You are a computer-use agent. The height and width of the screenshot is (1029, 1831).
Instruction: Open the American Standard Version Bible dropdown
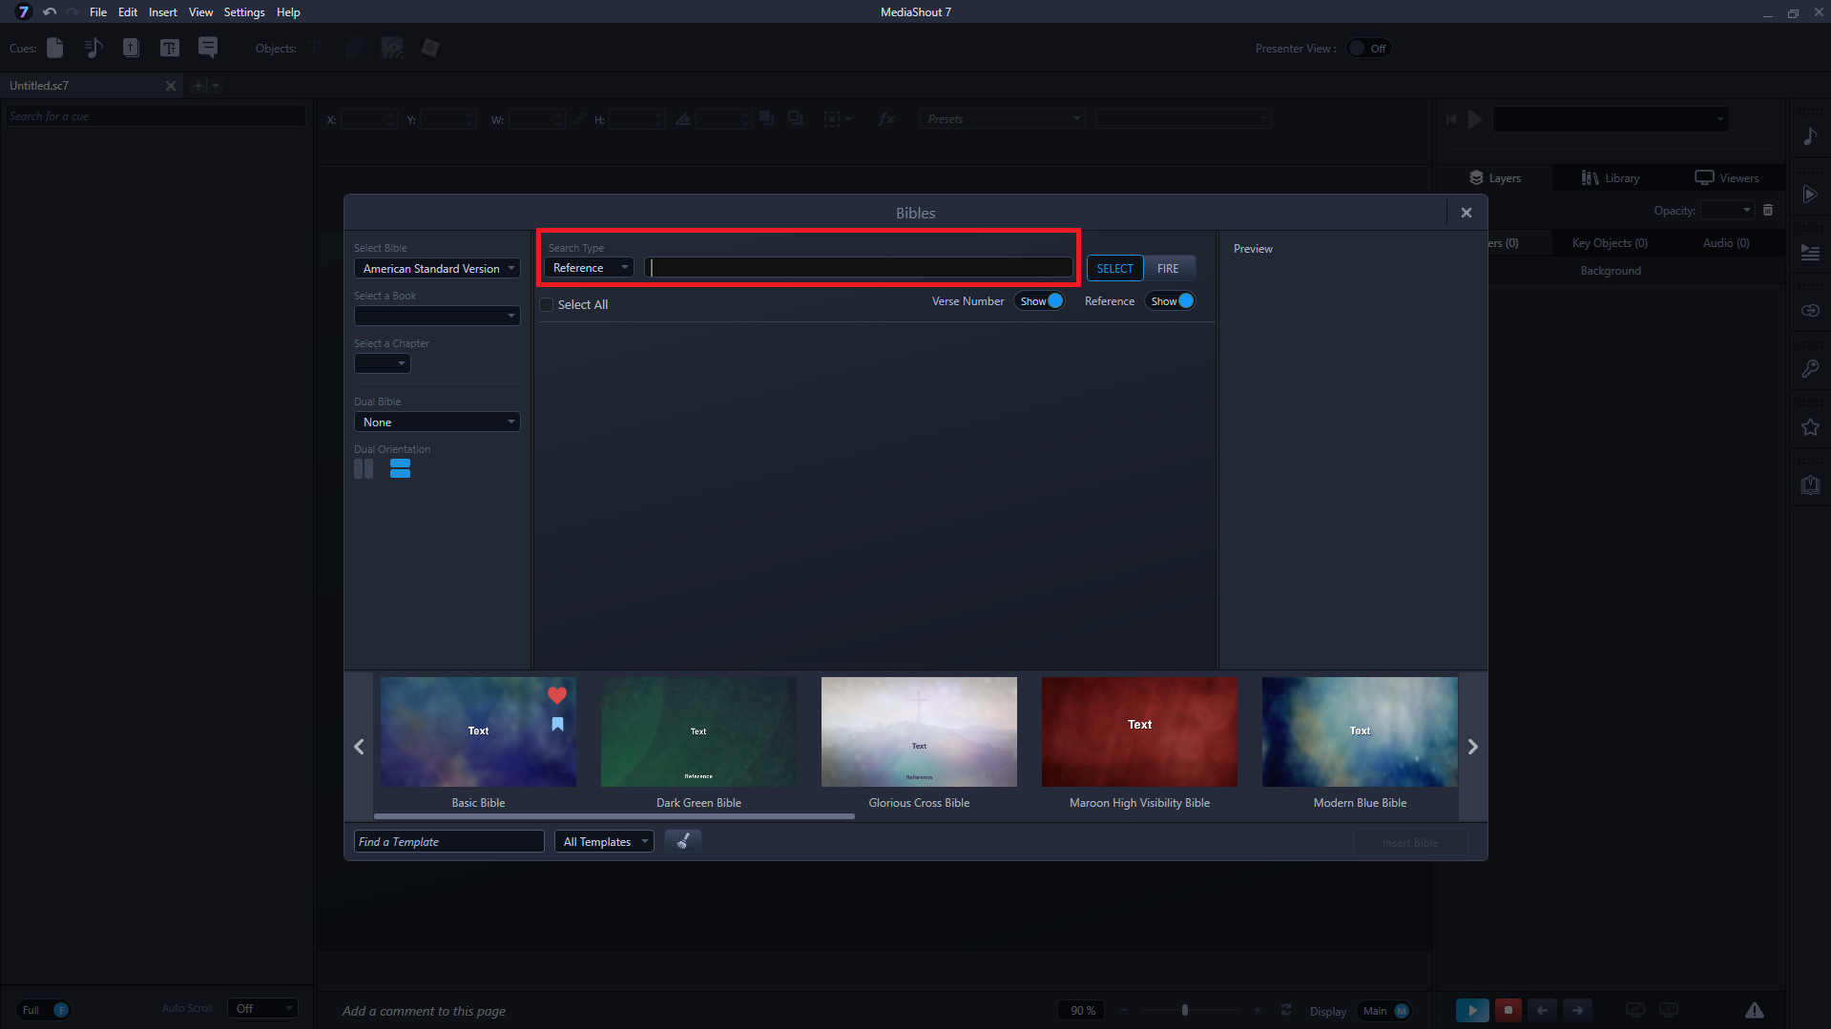pyautogui.click(x=437, y=269)
